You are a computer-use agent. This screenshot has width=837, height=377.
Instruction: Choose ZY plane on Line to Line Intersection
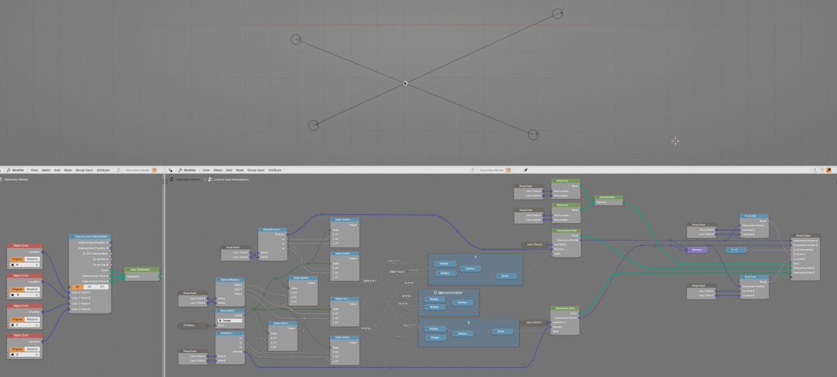pyautogui.click(x=102, y=286)
